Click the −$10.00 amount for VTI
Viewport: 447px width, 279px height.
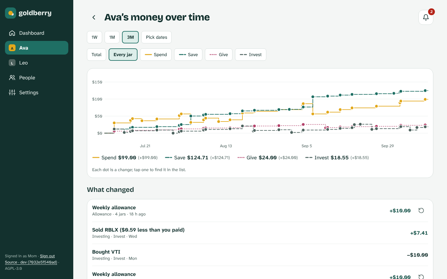click(x=418, y=255)
